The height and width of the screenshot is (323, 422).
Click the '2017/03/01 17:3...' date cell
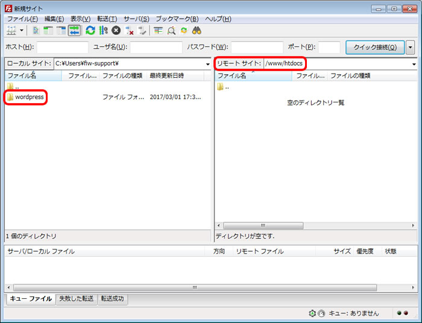(175, 97)
